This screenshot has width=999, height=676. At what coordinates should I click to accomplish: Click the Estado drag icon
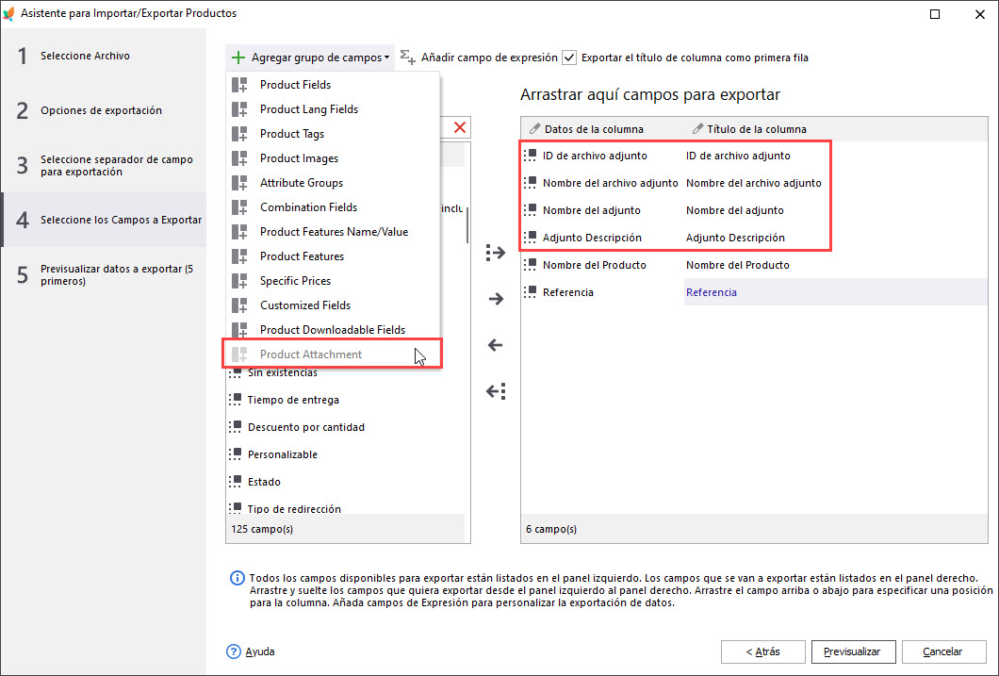coord(235,482)
